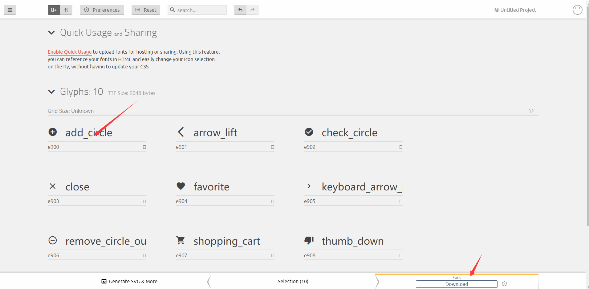Open font settings gear beside Download
Image resolution: width=589 pixels, height=289 pixels.
[504, 284]
